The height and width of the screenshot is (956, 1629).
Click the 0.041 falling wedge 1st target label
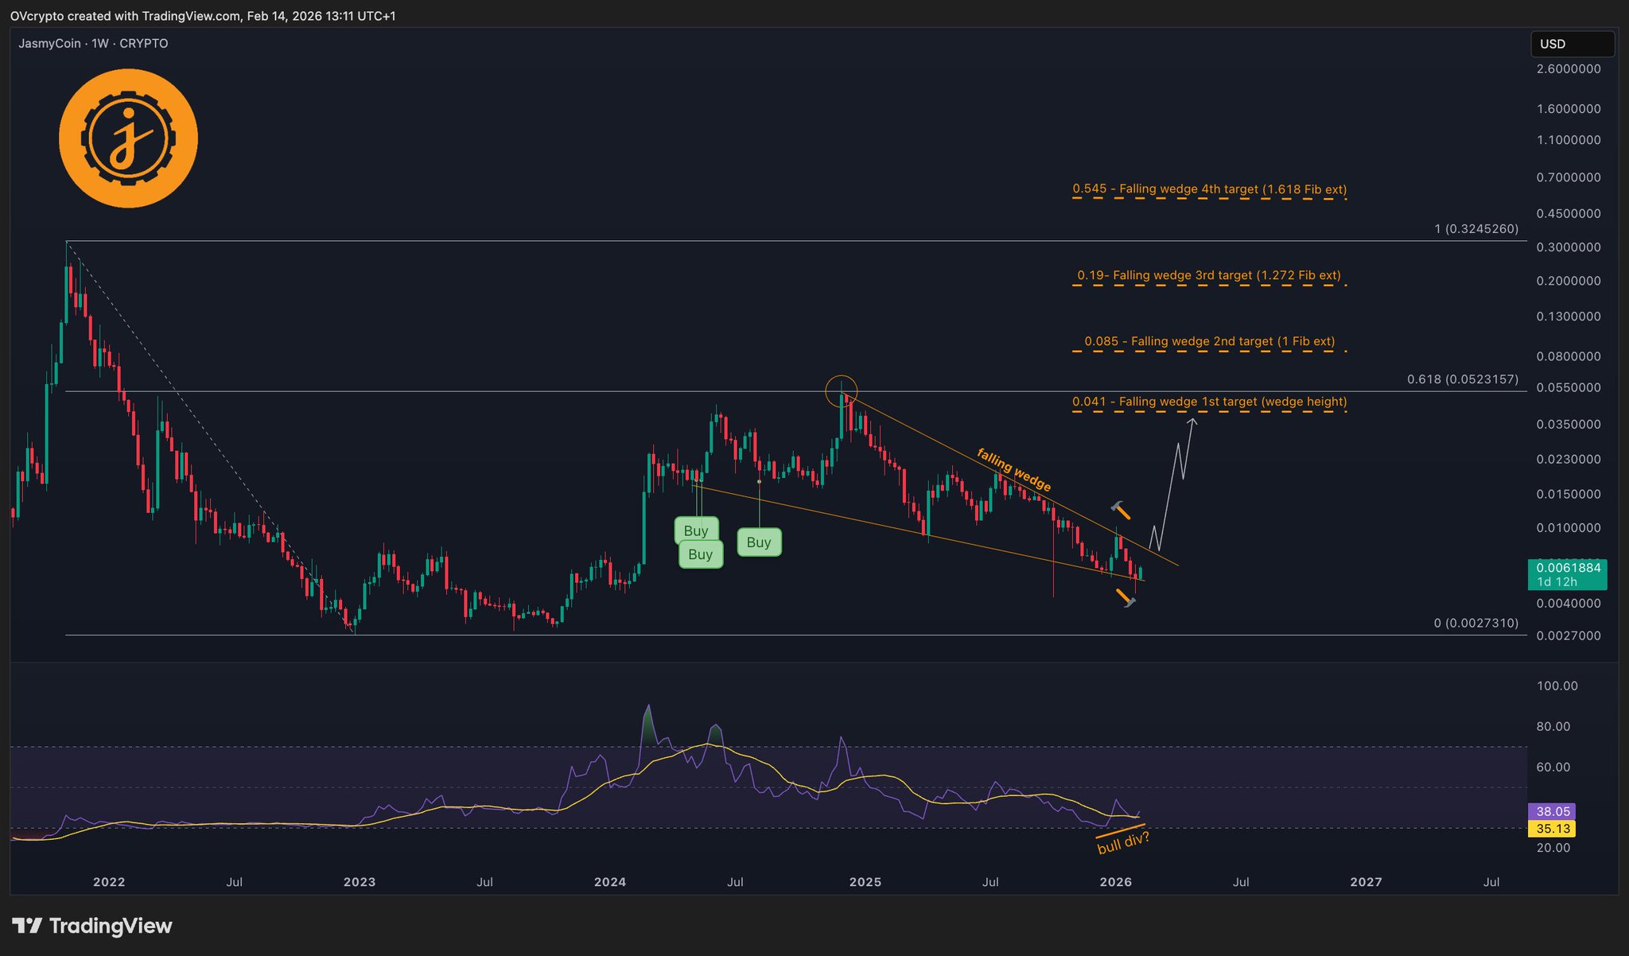point(1209,402)
